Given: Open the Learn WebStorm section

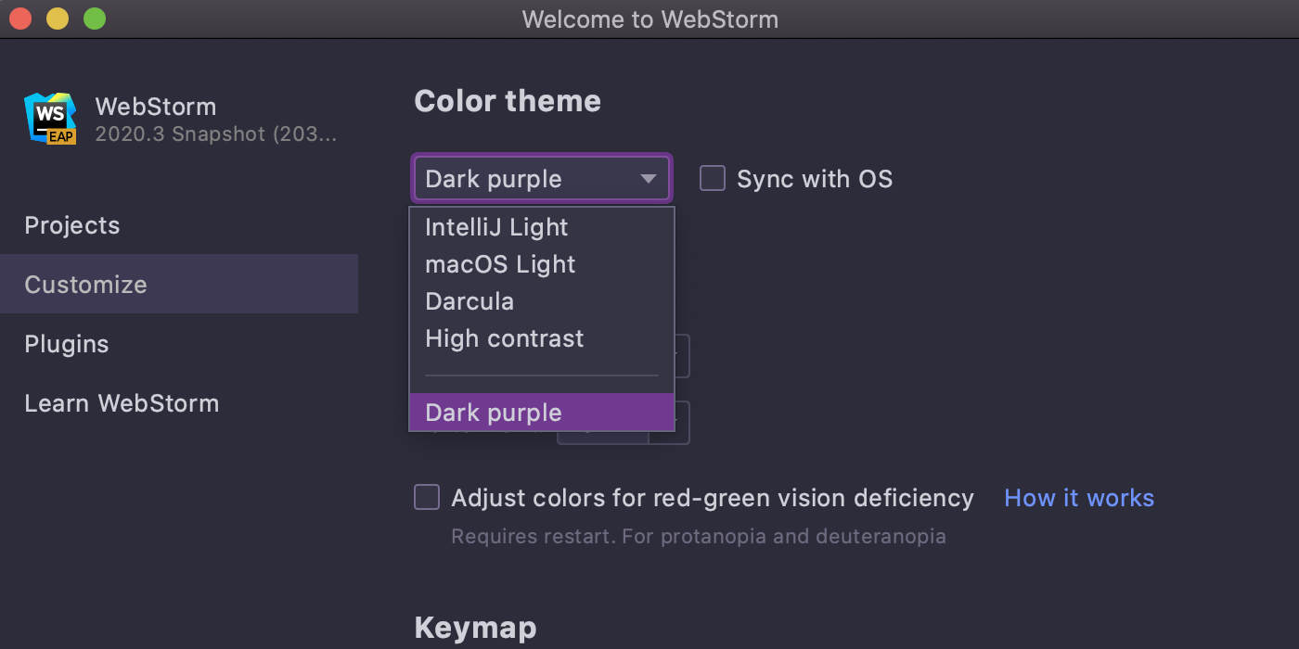Looking at the screenshot, I should (122, 403).
